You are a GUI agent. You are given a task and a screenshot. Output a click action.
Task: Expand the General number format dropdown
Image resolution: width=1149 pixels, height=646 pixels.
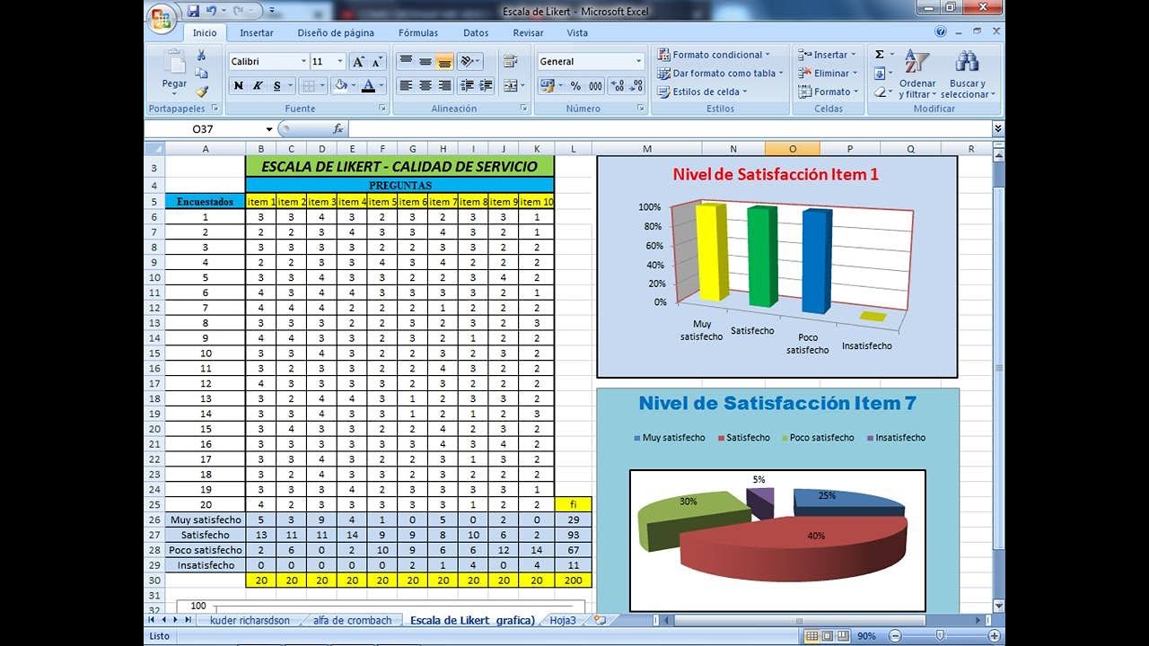point(638,62)
